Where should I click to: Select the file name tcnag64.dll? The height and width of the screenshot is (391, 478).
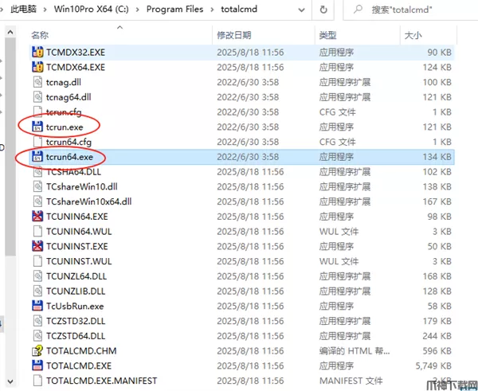tap(69, 97)
